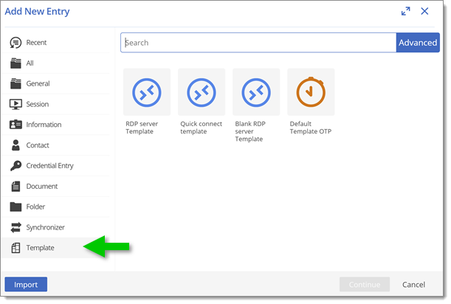This screenshot has height=304, width=451.
Task: Switch to the All category
Action: point(57,63)
